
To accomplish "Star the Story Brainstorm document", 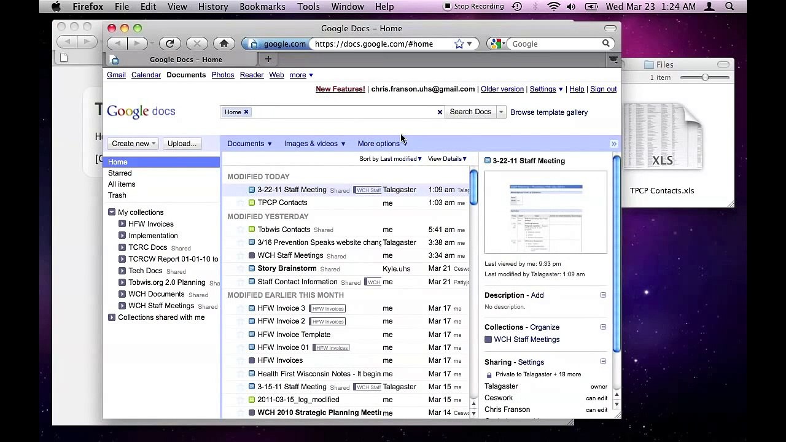I will tap(241, 269).
